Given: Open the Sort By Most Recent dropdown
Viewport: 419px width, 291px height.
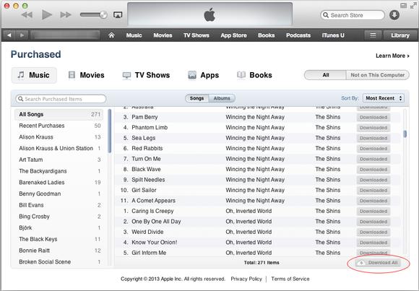Looking at the screenshot, I should click(383, 98).
